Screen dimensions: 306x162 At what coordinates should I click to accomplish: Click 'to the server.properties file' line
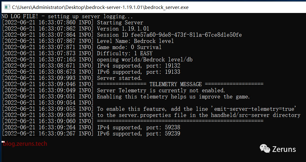tap(151, 115)
